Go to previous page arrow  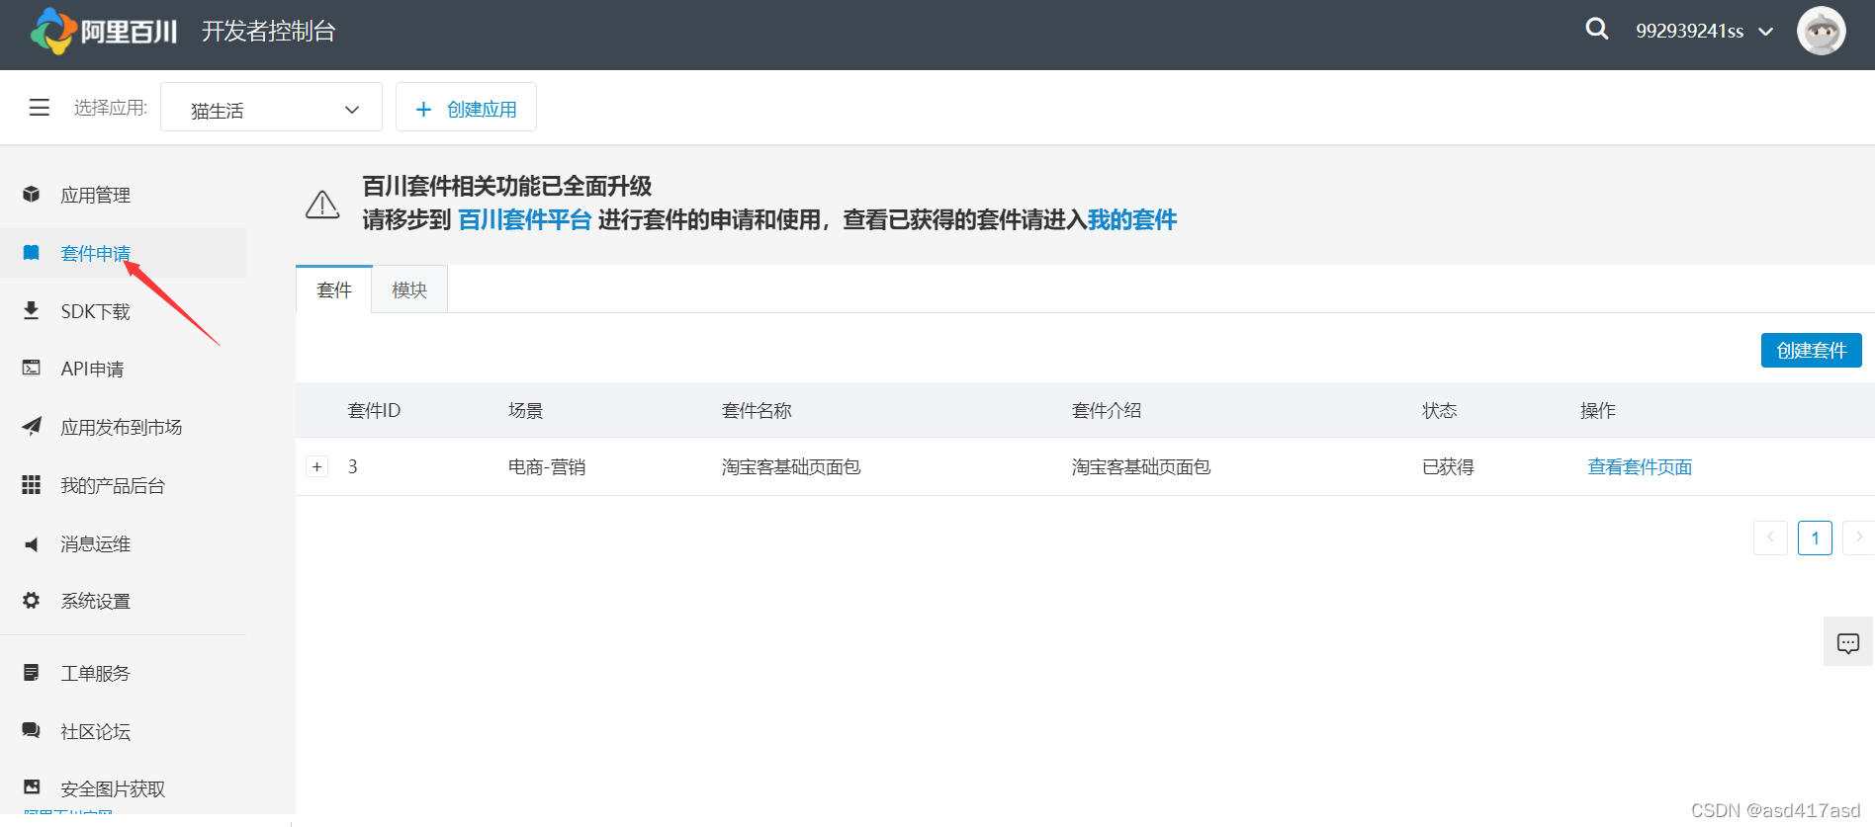tap(1770, 538)
